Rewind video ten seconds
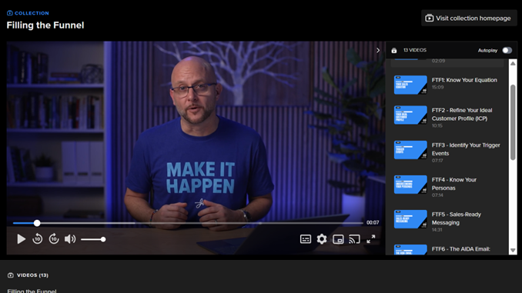Viewport: 522px width, 293px height. click(37, 239)
